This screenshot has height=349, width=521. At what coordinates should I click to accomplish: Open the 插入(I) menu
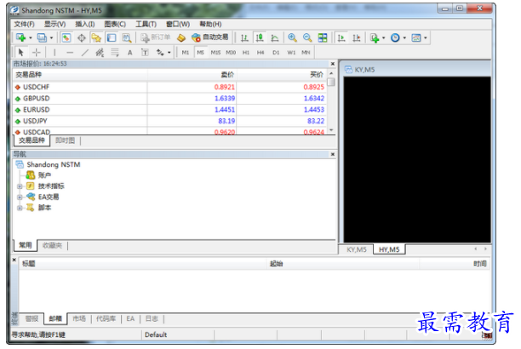point(85,24)
